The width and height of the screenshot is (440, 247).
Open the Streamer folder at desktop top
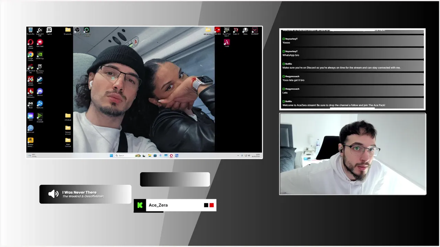pyautogui.click(x=68, y=31)
